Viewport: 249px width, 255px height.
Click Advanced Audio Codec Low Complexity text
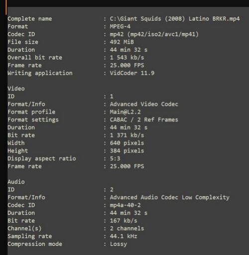pyautogui.click(x=170, y=197)
